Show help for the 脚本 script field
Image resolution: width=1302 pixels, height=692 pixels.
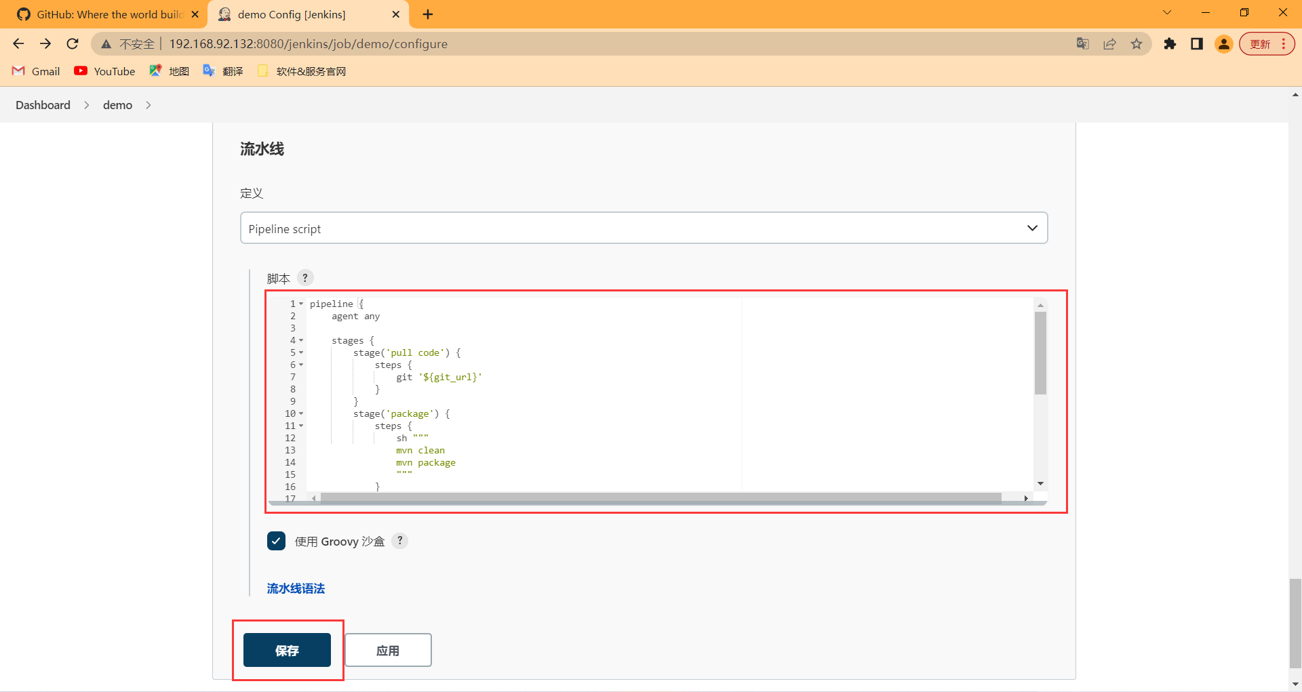point(305,278)
